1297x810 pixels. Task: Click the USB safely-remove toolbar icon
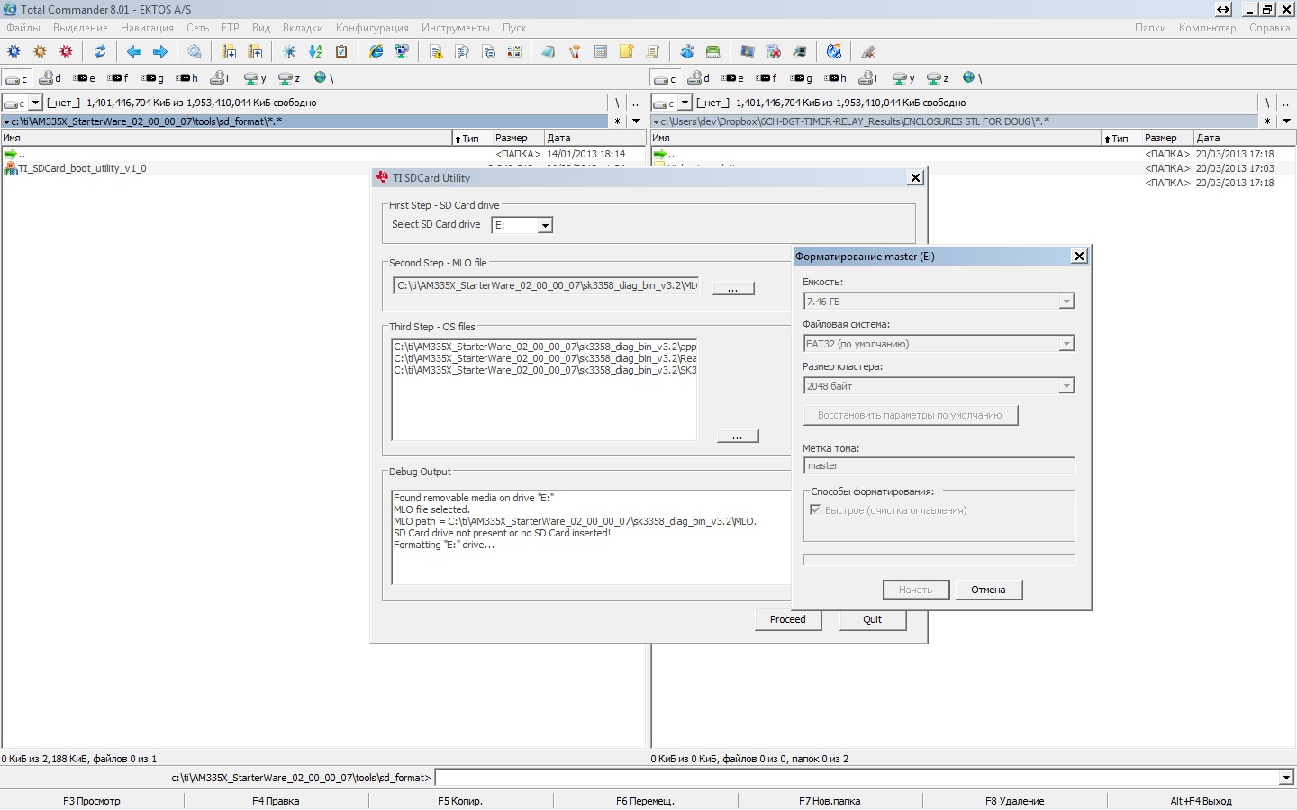click(x=868, y=52)
